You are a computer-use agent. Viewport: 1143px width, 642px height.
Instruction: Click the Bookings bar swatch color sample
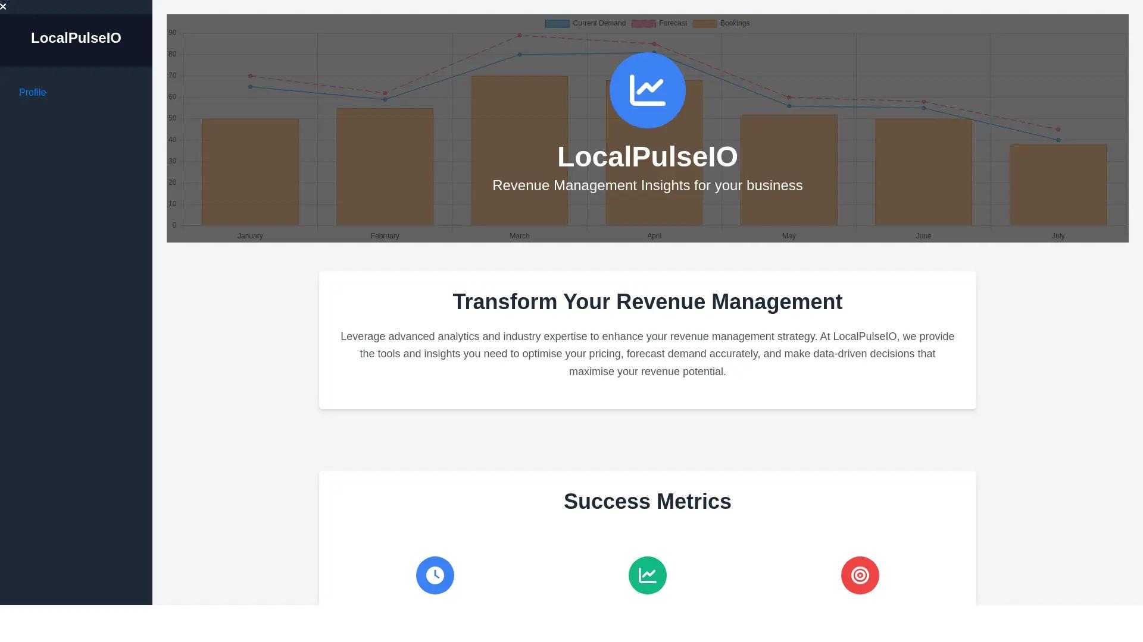coord(705,23)
